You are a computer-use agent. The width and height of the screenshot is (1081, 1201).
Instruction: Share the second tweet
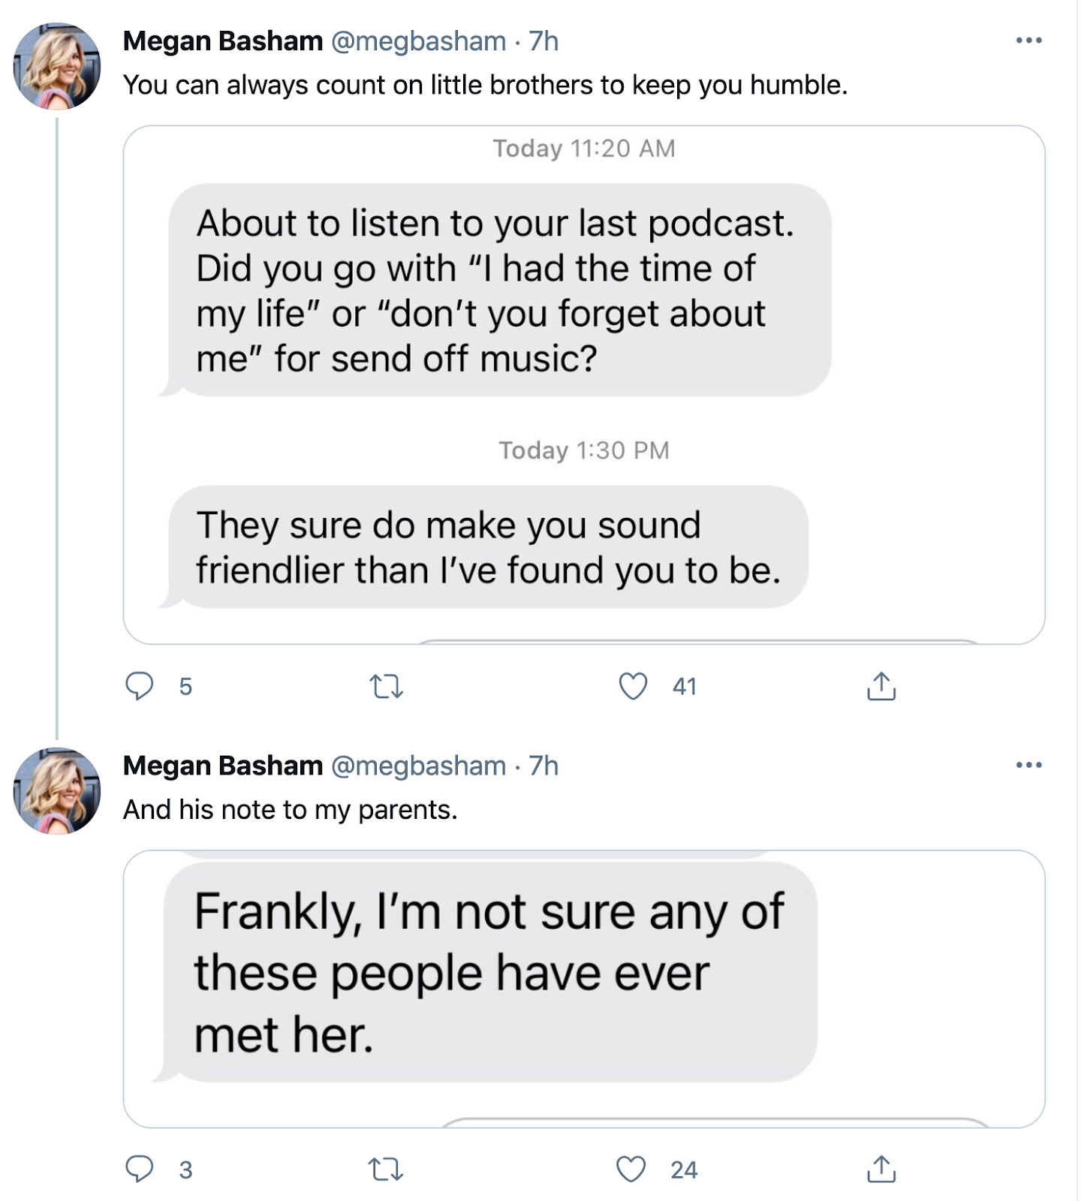(881, 1169)
